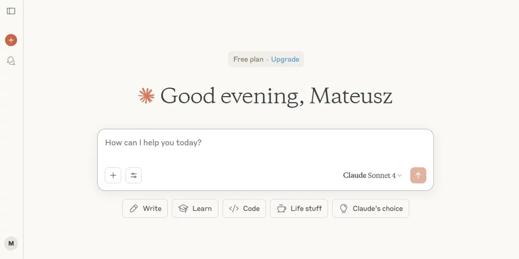Image resolution: width=519 pixels, height=259 pixels.
Task: Open search and tools sliders icon
Action: [x=133, y=176]
